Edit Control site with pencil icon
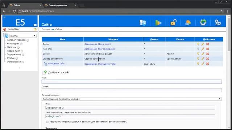Viewport: 232px width, 130px height. (x=203, y=54)
